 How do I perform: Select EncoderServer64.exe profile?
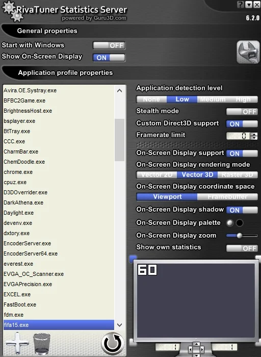coord(59,253)
